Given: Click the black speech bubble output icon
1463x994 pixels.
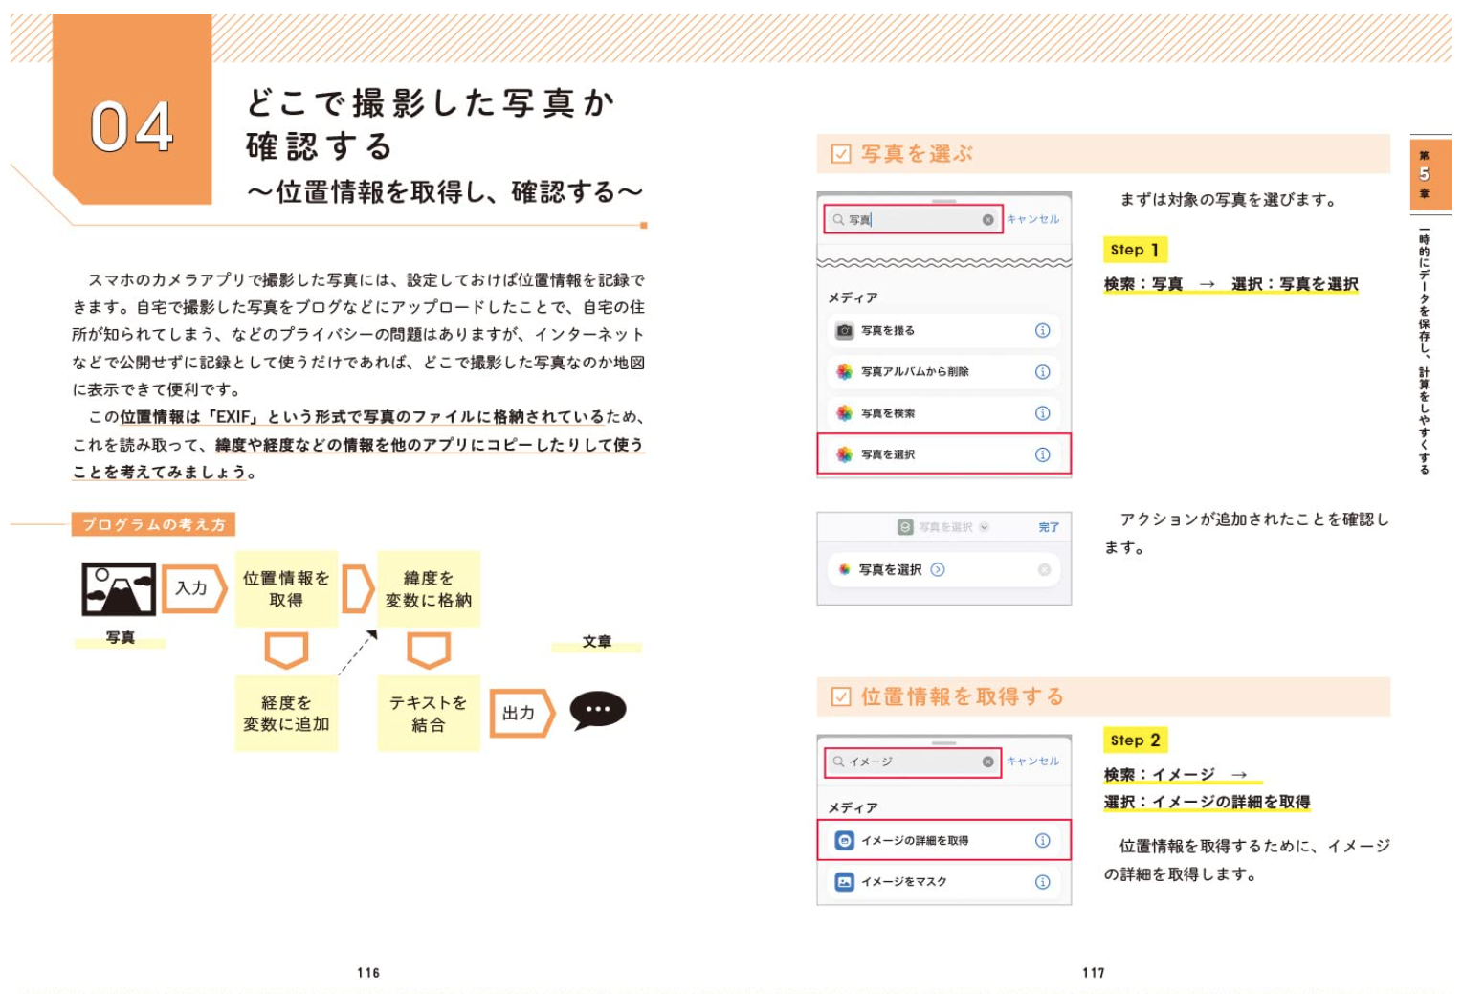Looking at the screenshot, I should (597, 711).
